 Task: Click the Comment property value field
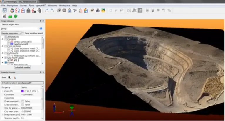(31, 94)
